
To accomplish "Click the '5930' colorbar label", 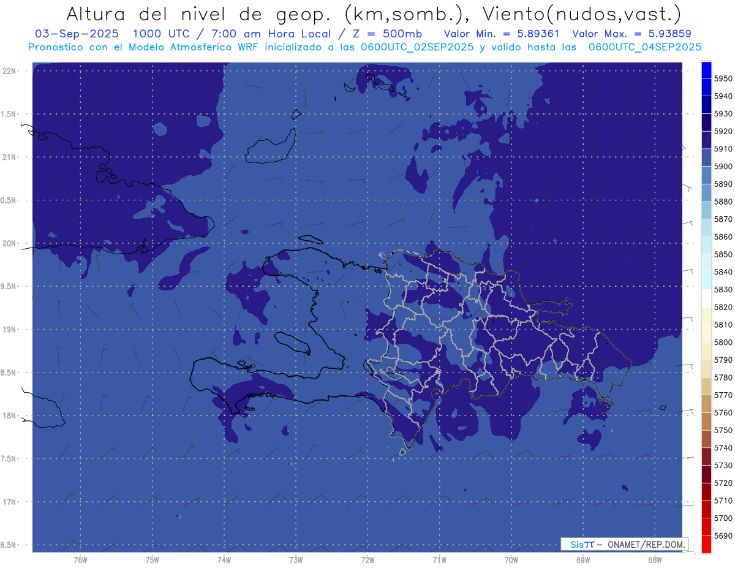I will (723, 114).
